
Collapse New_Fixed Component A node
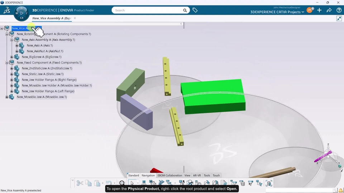click(7, 63)
